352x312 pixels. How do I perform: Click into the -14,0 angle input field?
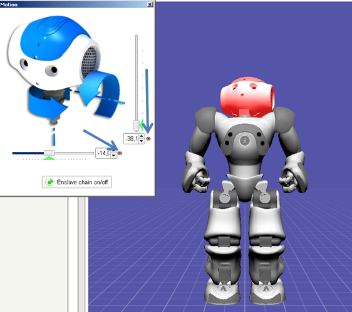point(103,153)
